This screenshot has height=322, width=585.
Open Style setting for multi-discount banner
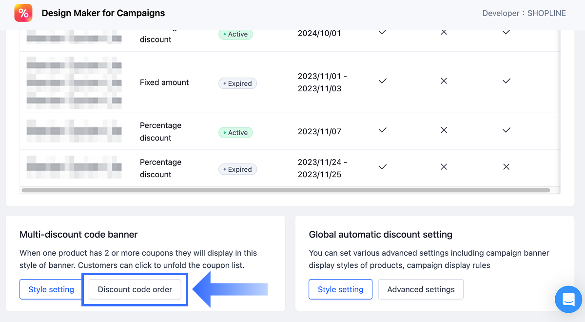[x=51, y=289]
